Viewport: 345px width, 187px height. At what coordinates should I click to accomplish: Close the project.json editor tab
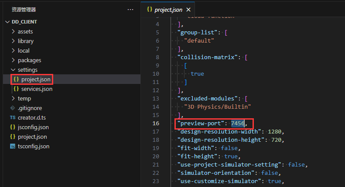pos(188,10)
